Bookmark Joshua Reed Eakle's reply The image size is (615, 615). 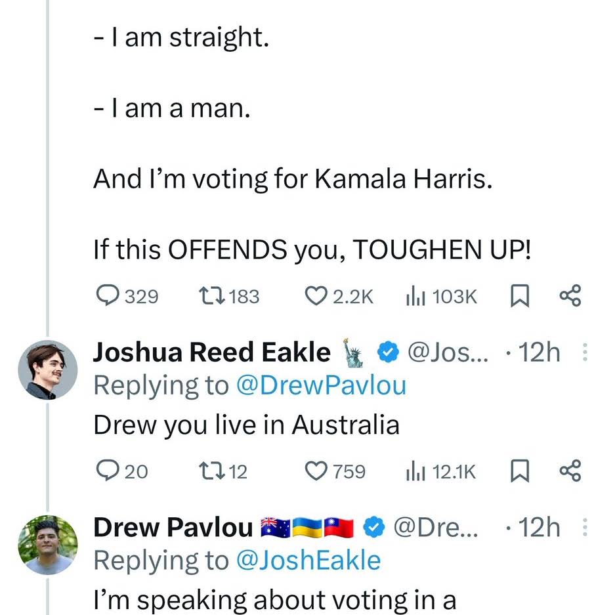pos(520,471)
